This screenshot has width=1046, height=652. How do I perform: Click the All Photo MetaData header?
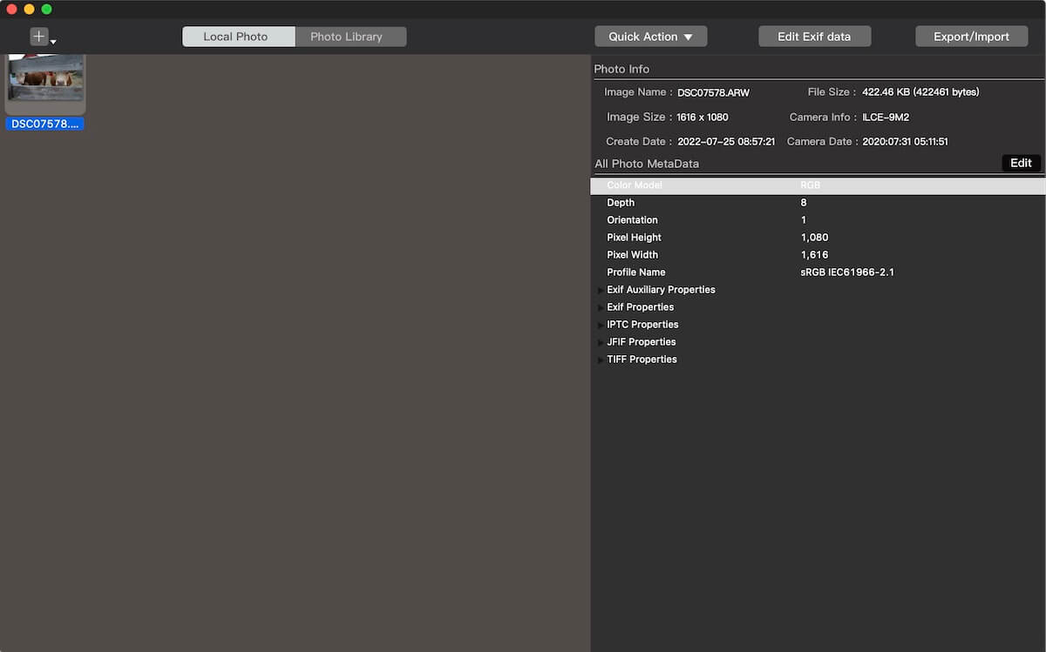(x=647, y=164)
